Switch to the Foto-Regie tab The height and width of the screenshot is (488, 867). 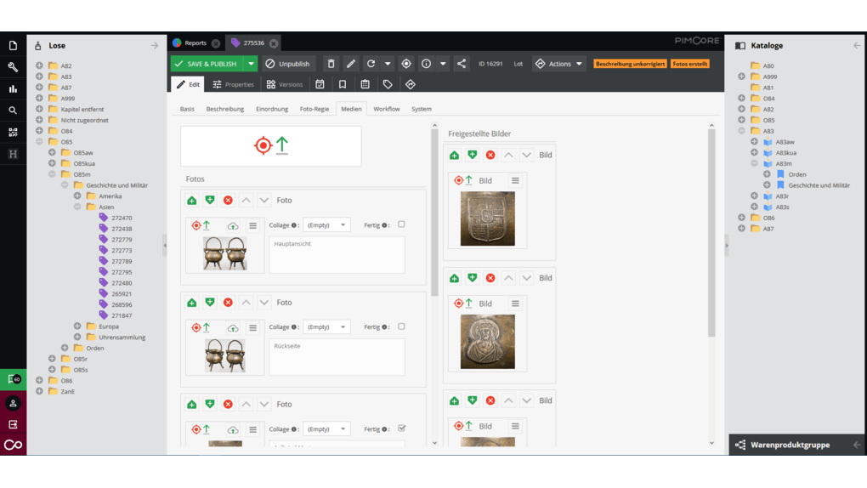(314, 109)
